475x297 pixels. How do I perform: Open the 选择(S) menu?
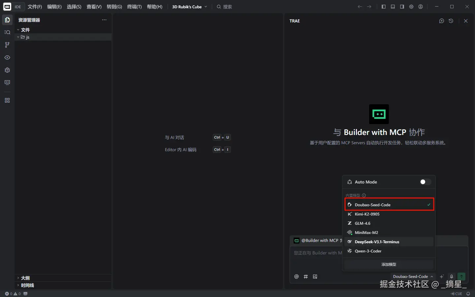[x=74, y=7]
